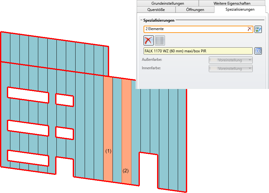Viewport: 269px width, 193px height.
Task: Click the FALK 1170 WZ panel type field
Action: point(198,51)
